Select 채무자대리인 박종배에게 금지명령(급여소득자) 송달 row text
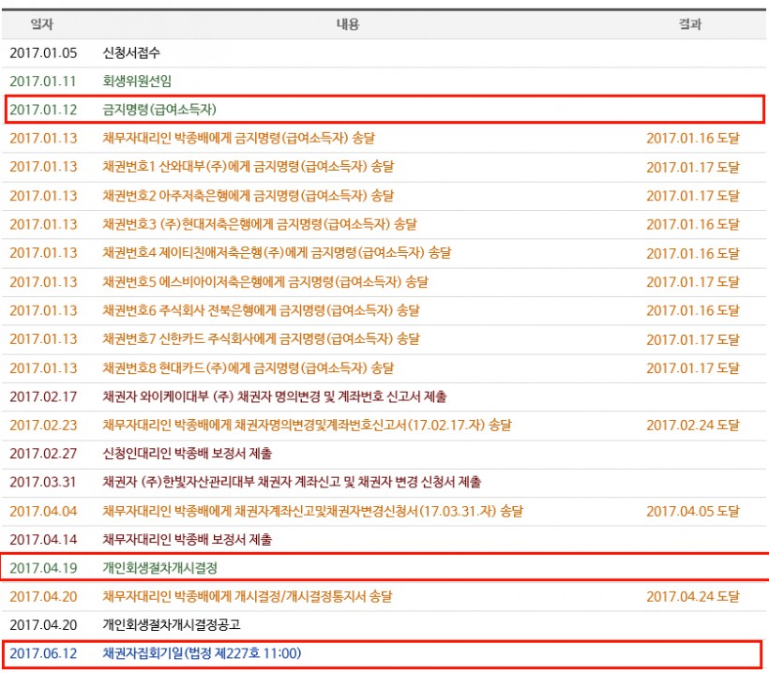This screenshot has height=673, width=769. tap(238, 138)
